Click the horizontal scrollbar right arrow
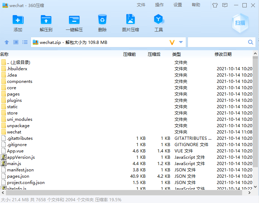 (x=249, y=192)
